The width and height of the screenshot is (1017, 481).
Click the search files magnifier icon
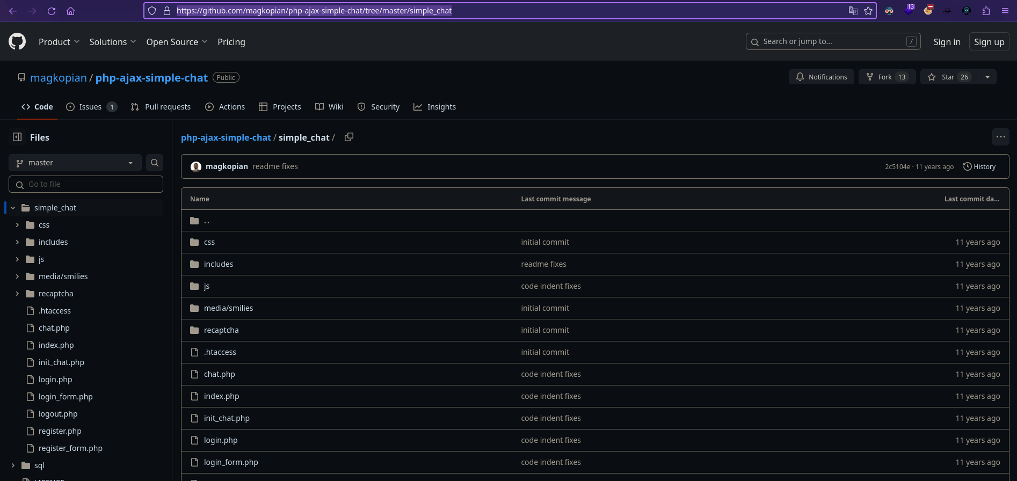tap(155, 163)
